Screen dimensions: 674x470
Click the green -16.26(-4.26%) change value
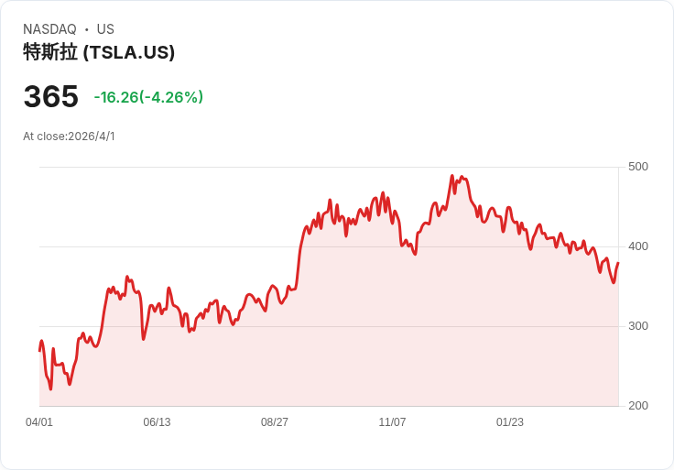(x=148, y=97)
